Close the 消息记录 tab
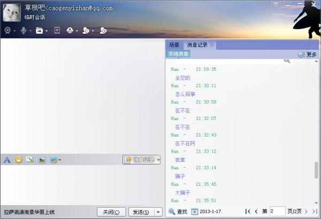Screen dimensions: 321x219 point(212,45)
